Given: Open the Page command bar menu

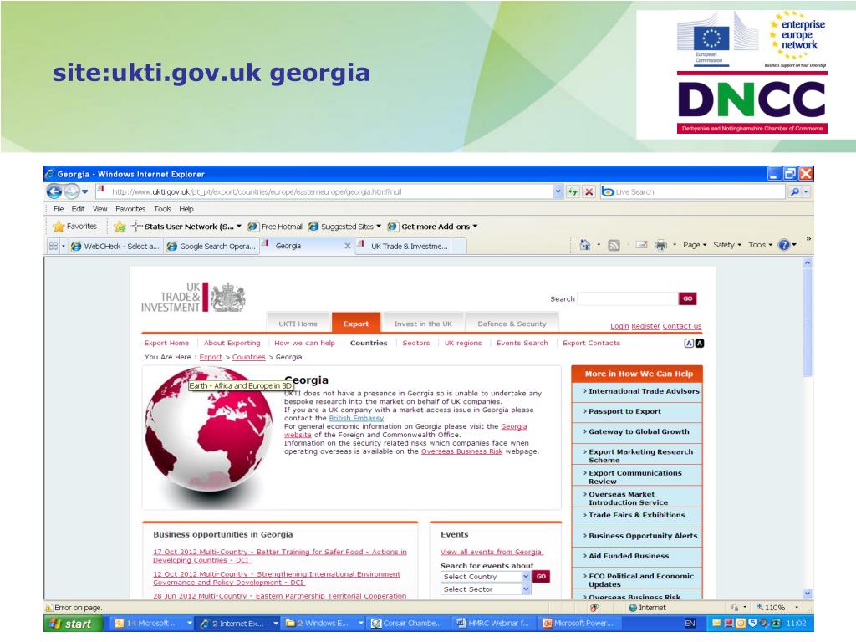Looking at the screenshot, I should pos(695,245).
